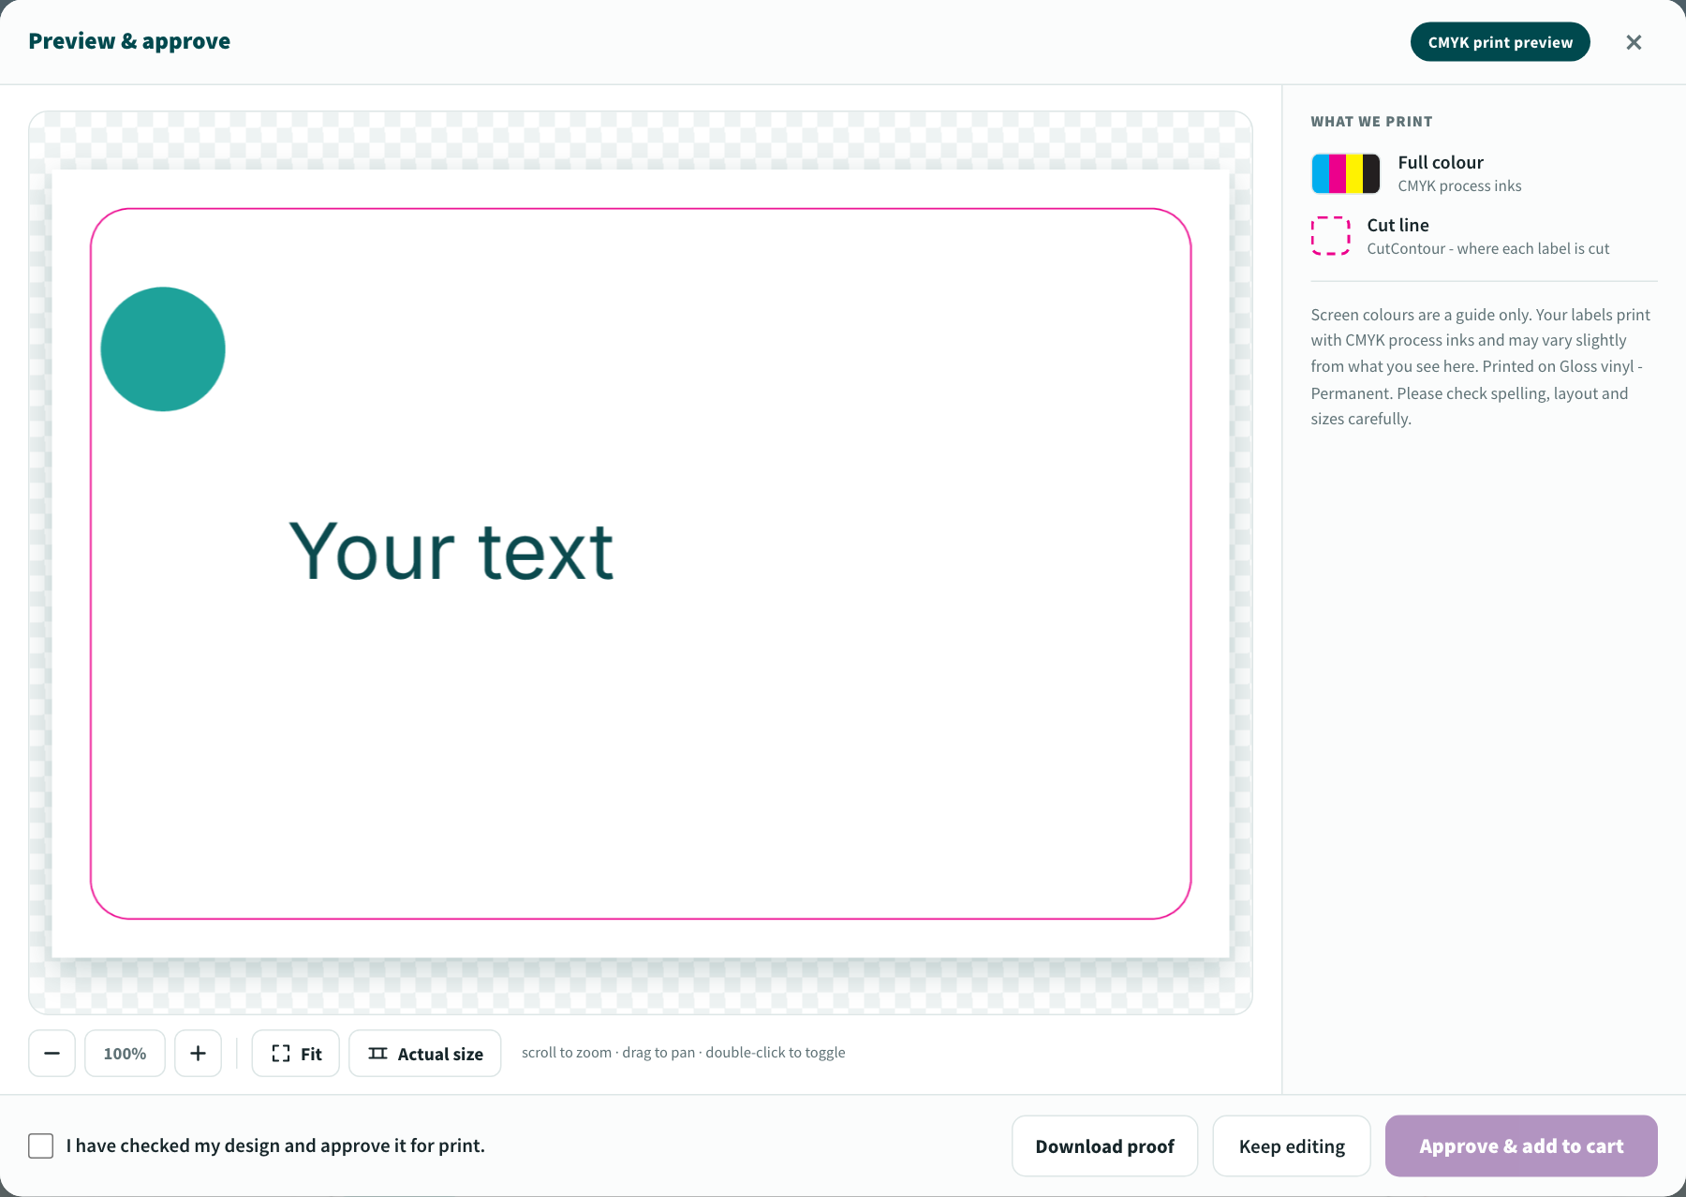The height and width of the screenshot is (1197, 1686).
Task: Click the 'Preview & approve' title
Action: [x=129, y=41]
